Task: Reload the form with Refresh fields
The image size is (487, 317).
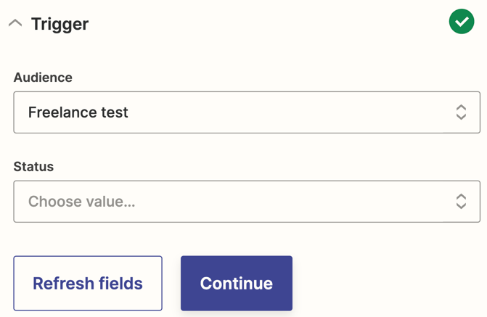Action: pyautogui.click(x=88, y=283)
